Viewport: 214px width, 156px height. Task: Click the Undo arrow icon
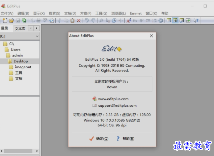coord(87,21)
